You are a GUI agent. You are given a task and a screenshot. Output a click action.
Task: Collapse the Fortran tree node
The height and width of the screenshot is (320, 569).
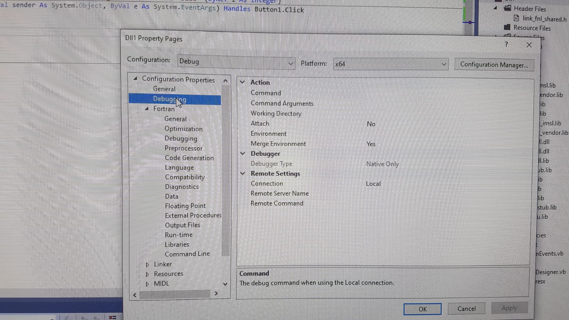(x=147, y=109)
